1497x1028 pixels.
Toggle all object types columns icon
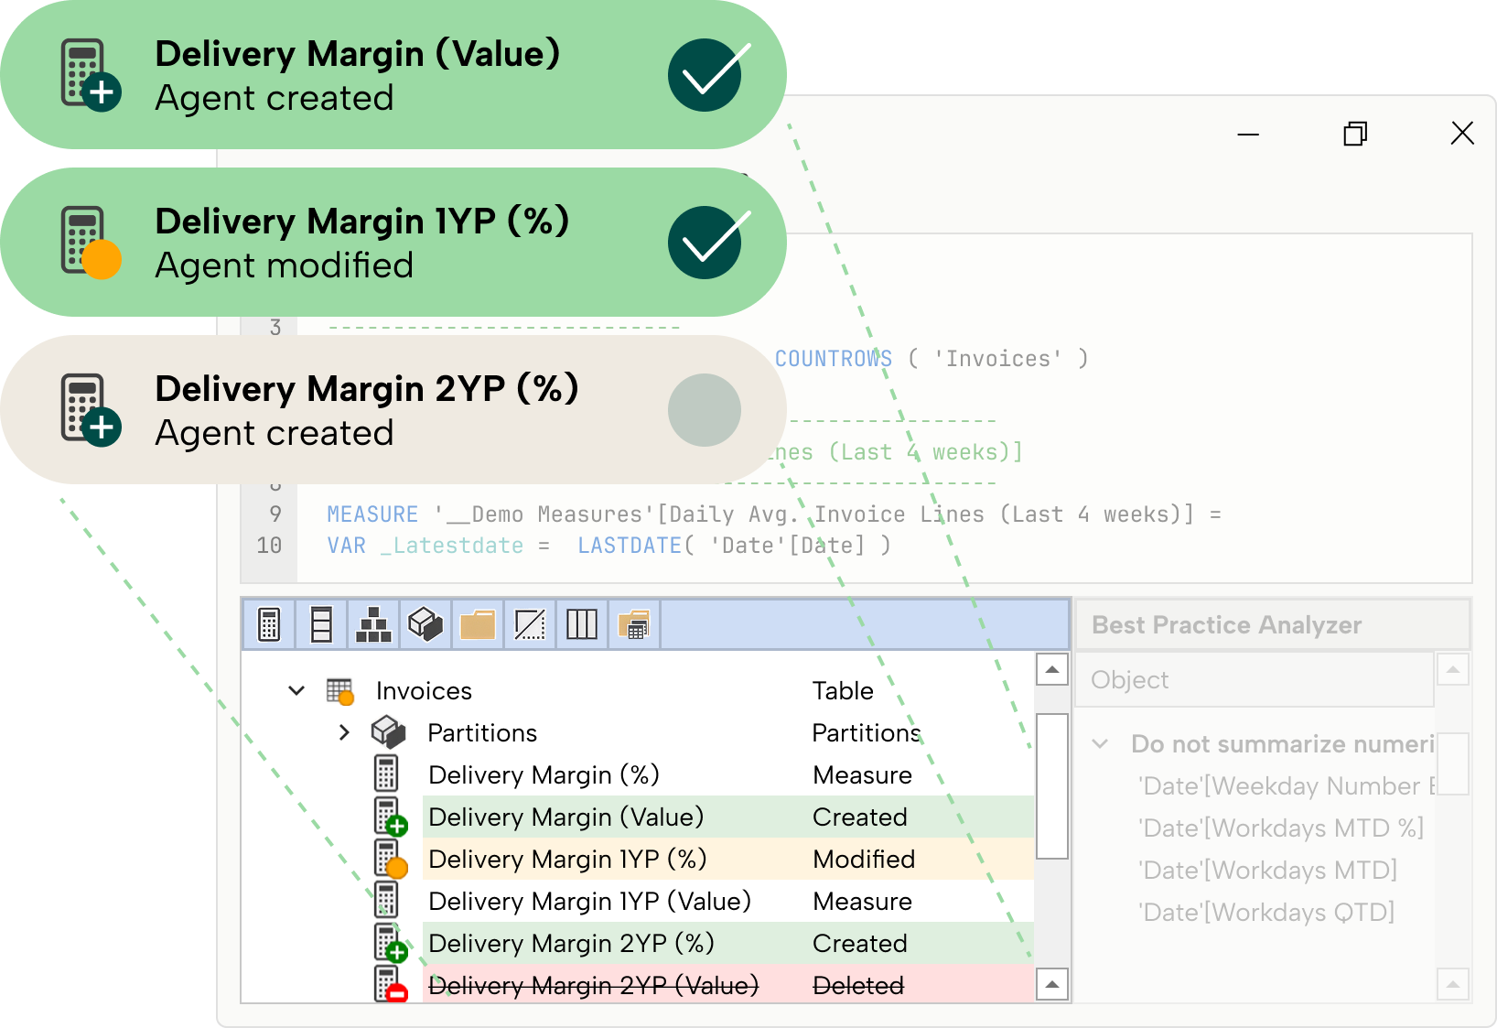point(582,624)
